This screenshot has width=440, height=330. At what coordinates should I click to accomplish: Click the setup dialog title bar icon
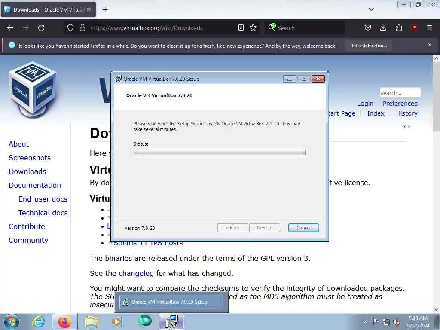coord(119,79)
